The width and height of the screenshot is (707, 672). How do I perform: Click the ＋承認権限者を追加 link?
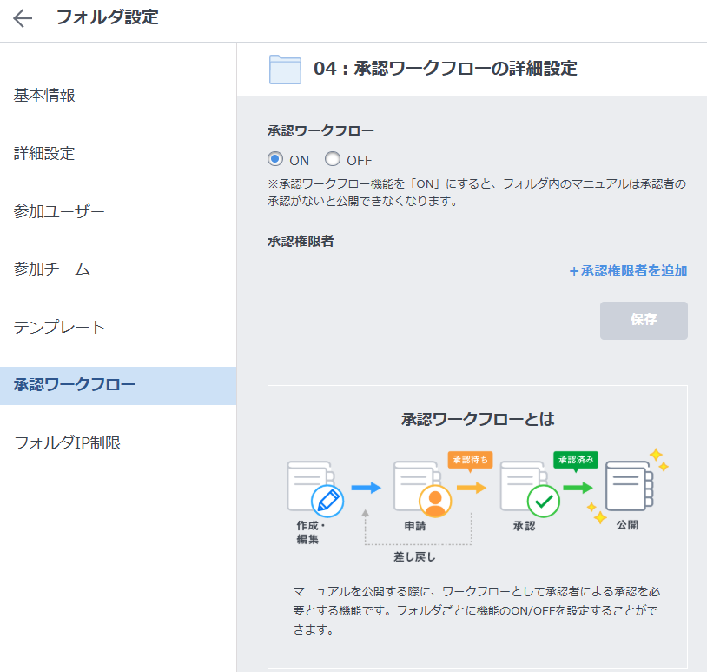pos(628,271)
